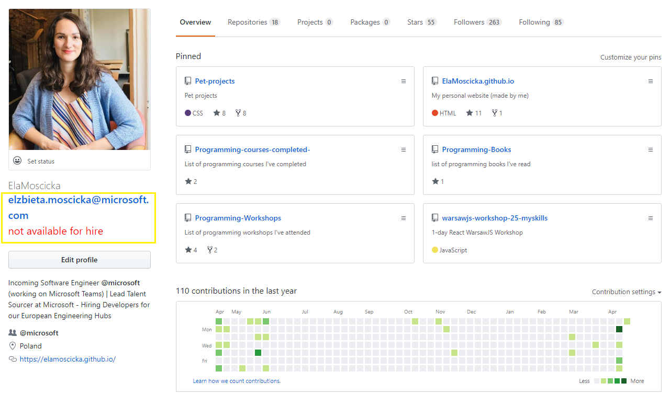670x418 pixels.
Task: Click the profile photo
Action: [x=80, y=79]
